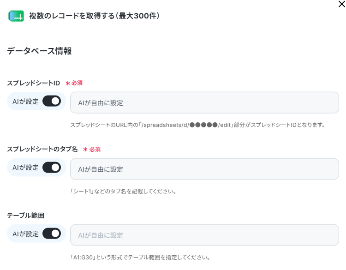Focus the スプレッドシートID input field

[204, 102]
